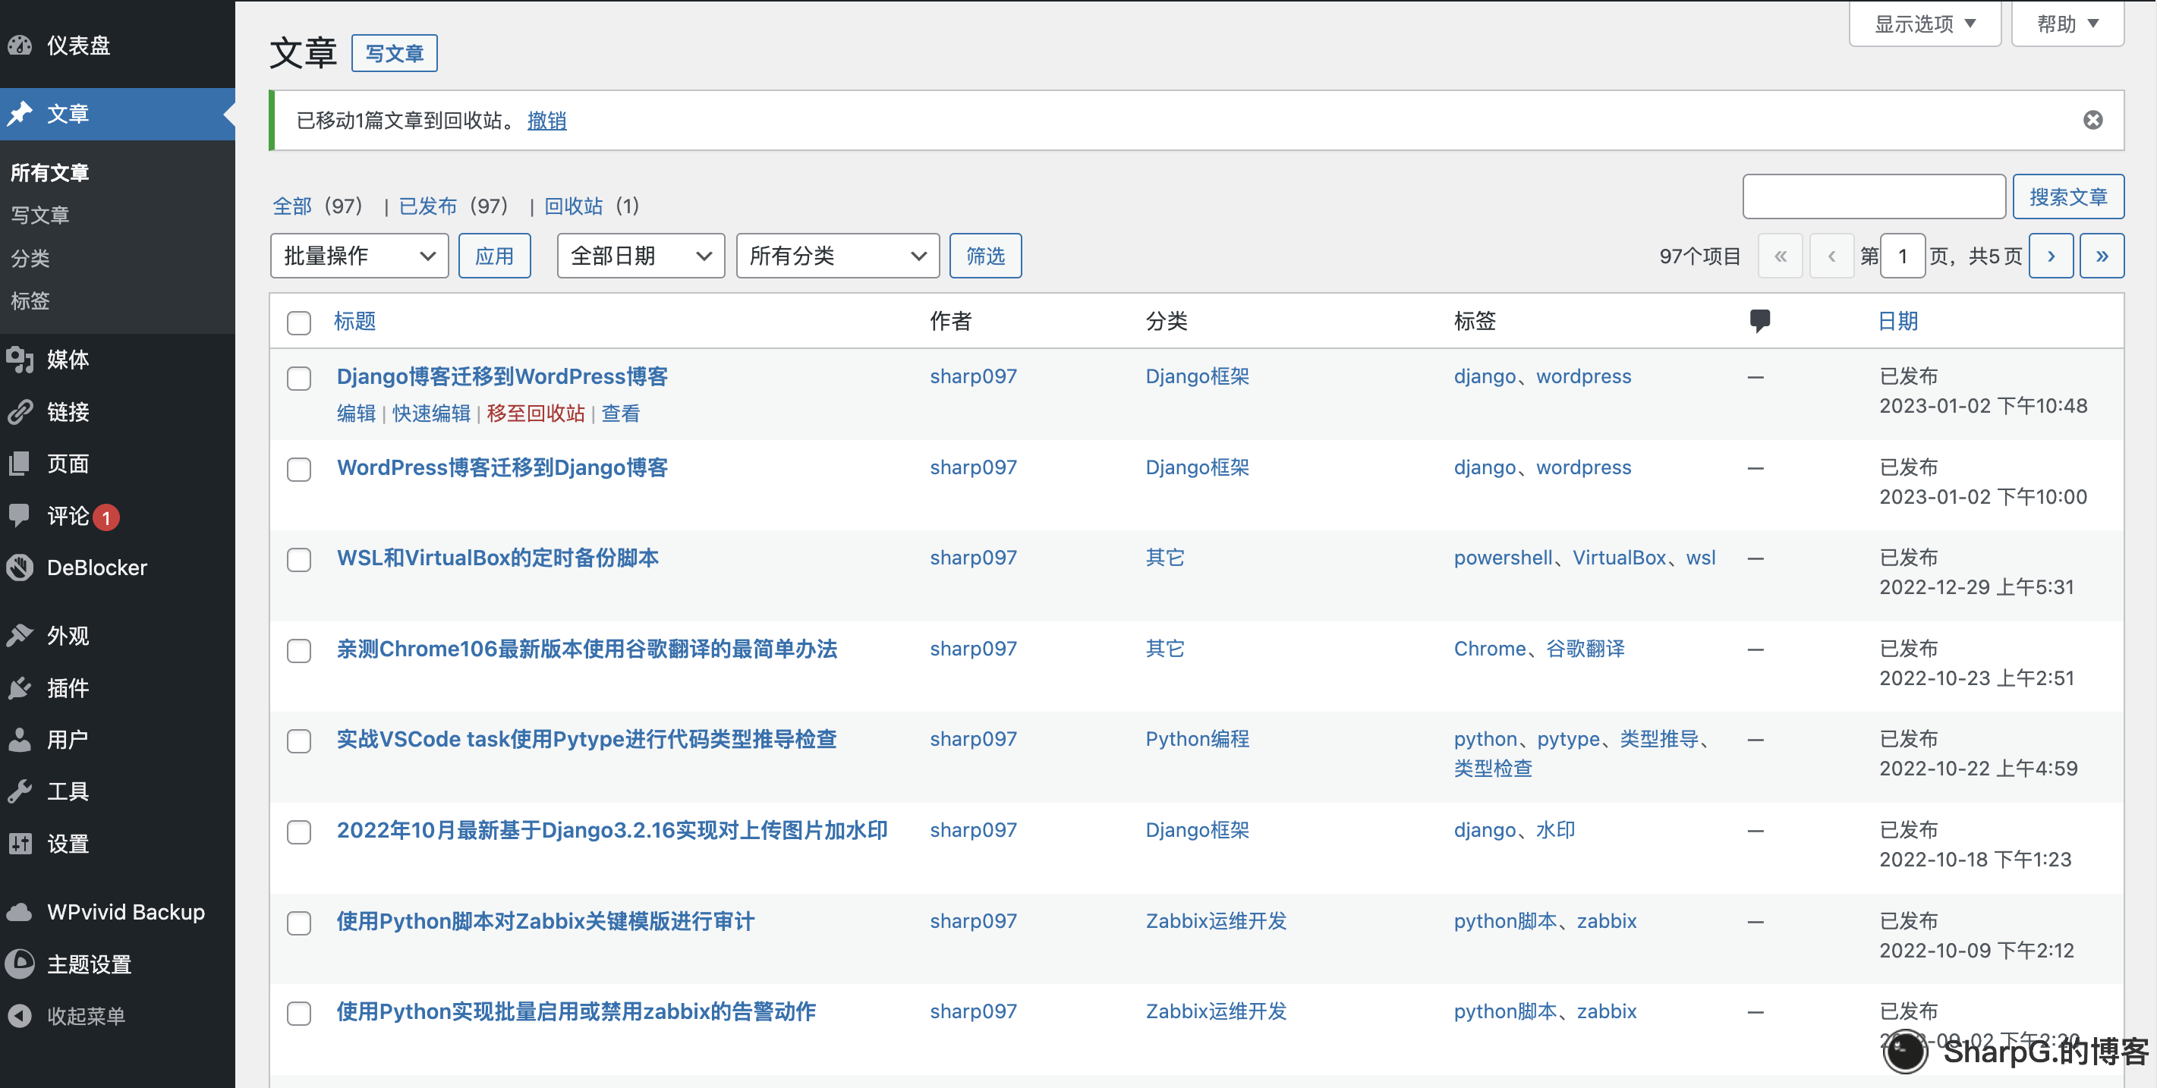Open the Dashboard gauge icon (仪表盘)
Screen dimensions: 2157x1088
click(x=20, y=46)
